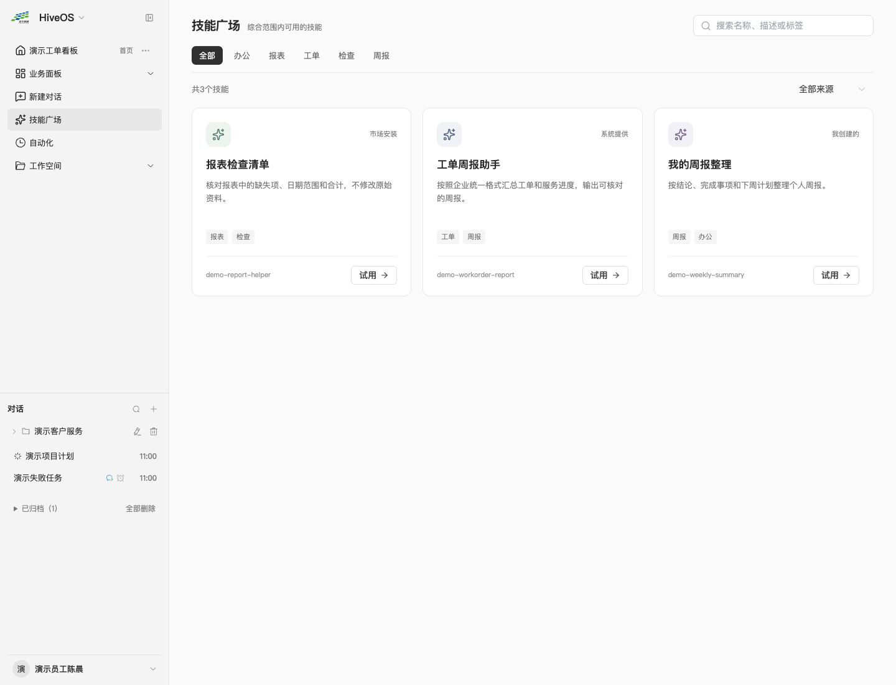
Task: Click the alarm clock icon on 演示失败任务
Action: click(121, 478)
